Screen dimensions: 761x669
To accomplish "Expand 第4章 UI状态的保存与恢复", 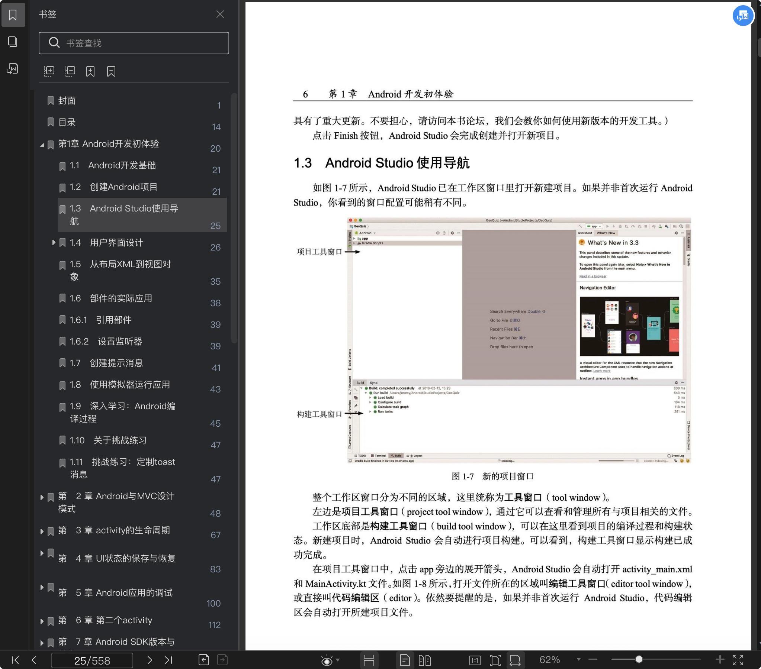I will [x=42, y=553].
